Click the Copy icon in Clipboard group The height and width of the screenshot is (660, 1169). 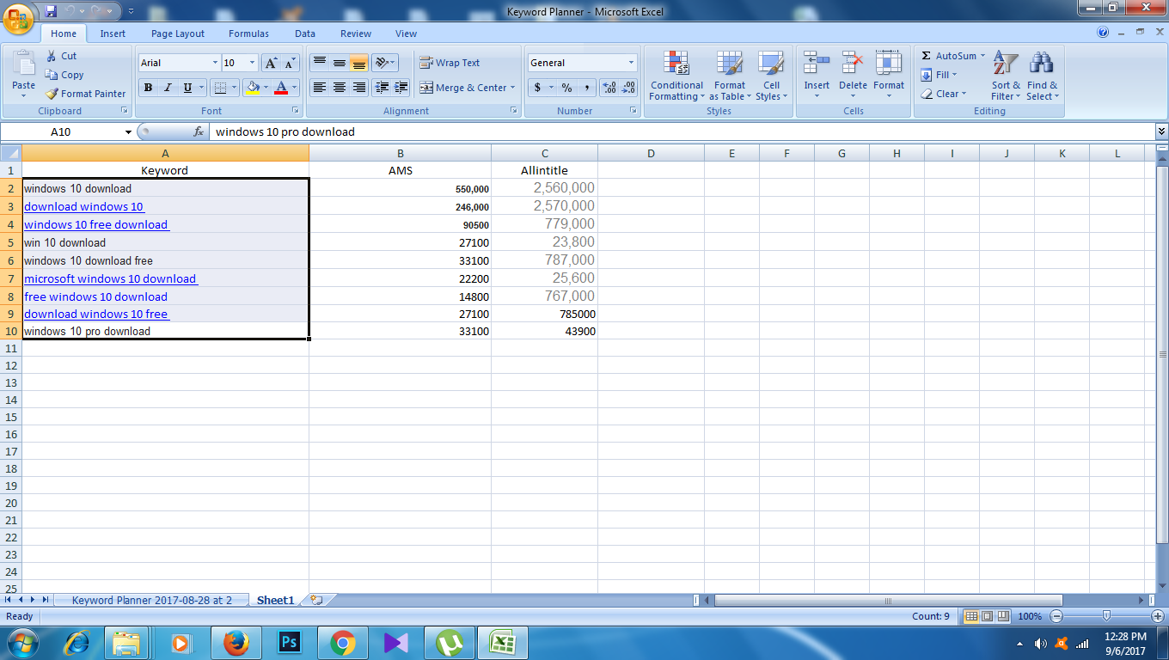[x=51, y=75]
